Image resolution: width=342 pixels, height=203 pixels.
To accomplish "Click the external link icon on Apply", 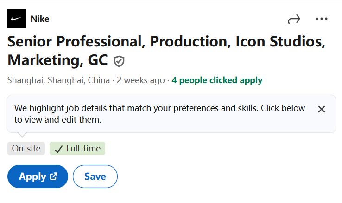I will click(x=53, y=177).
